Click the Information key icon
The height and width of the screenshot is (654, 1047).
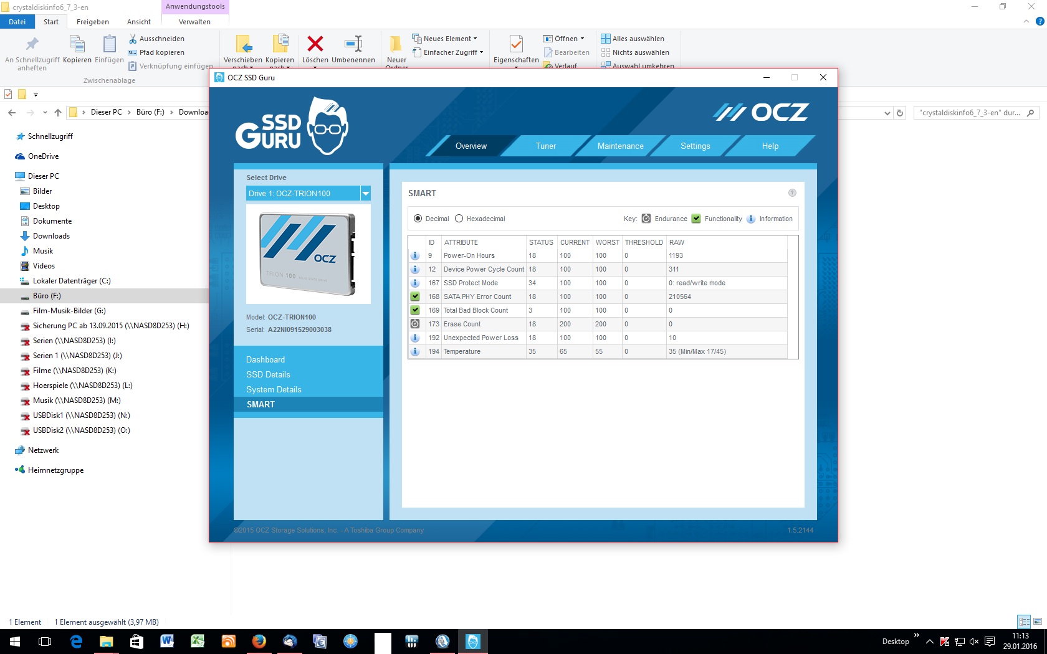tap(751, 219)
